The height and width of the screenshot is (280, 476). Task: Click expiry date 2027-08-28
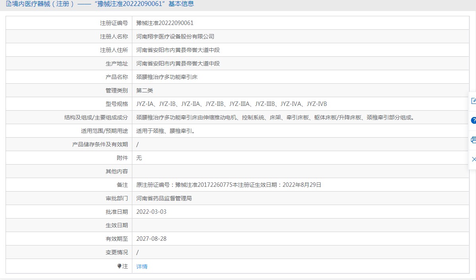pyautogui.click(x=151, y=239)
